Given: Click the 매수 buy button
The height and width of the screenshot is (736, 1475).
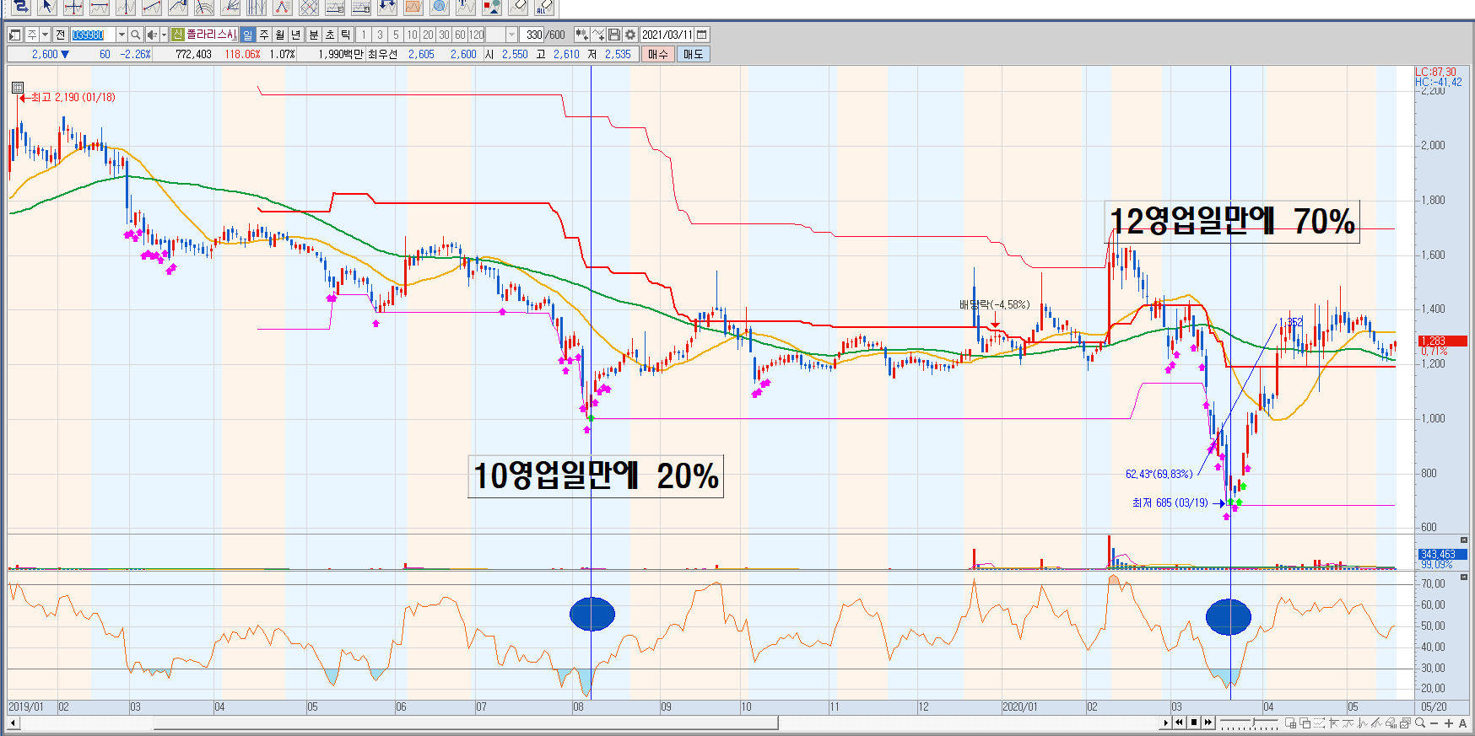Looking at the screenshot, I should (x=658, y=54).
